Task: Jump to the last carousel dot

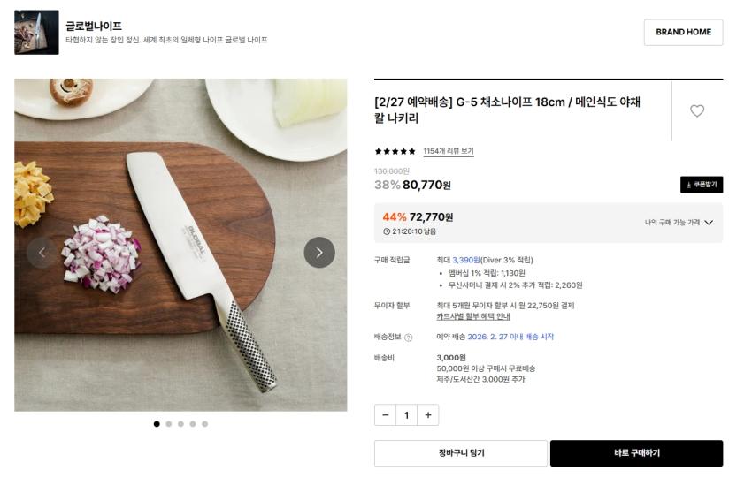Action: pyautogui.click(x=204, y=424)
